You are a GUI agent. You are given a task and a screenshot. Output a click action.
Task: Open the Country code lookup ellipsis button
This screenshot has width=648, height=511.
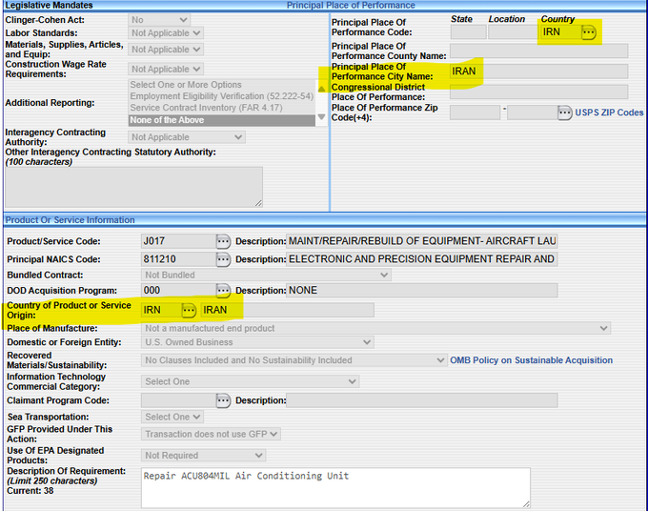pyautogui.click(x=589, y=32)
